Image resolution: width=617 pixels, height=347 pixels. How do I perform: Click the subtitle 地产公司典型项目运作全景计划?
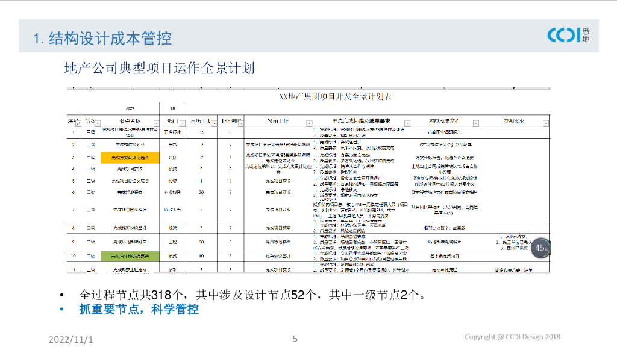(159, 68)
